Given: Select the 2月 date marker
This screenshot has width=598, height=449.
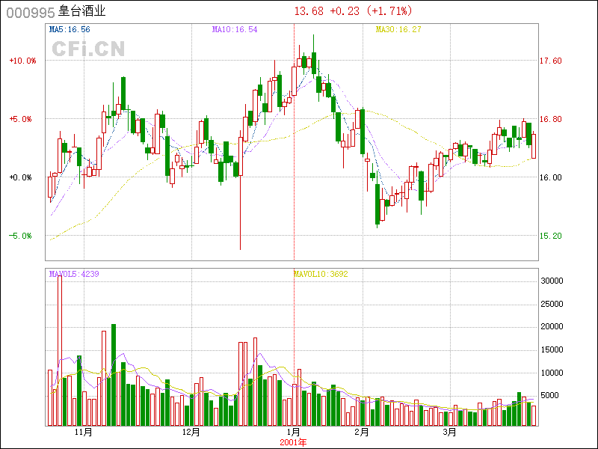Looking at the screenshot, I should click(x=362, y=433).
